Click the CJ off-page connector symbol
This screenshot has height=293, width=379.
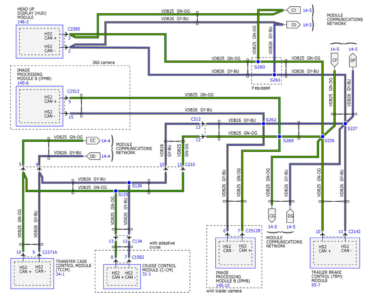click(293, 11)
